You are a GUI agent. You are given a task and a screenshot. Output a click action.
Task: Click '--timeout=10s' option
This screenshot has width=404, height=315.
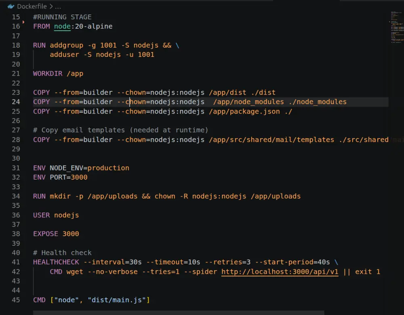pyautogui.click(x=173, y=262)
